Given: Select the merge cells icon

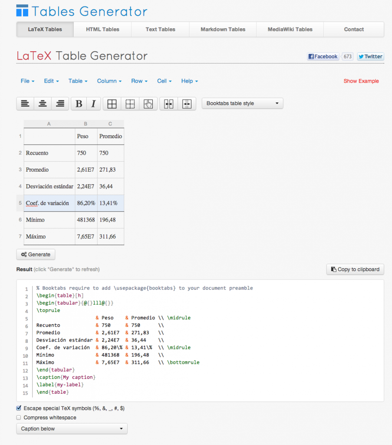Looking at the screenshot, I should [169, 103].
